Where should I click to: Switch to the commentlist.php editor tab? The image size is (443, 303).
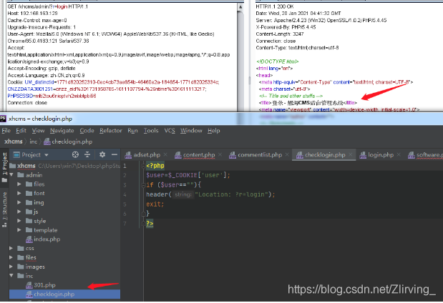tap(260, 155)
